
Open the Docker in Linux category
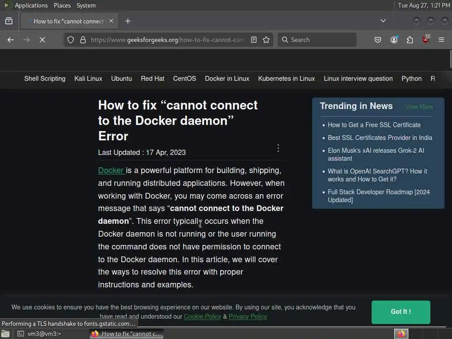[x=227, y=79]
